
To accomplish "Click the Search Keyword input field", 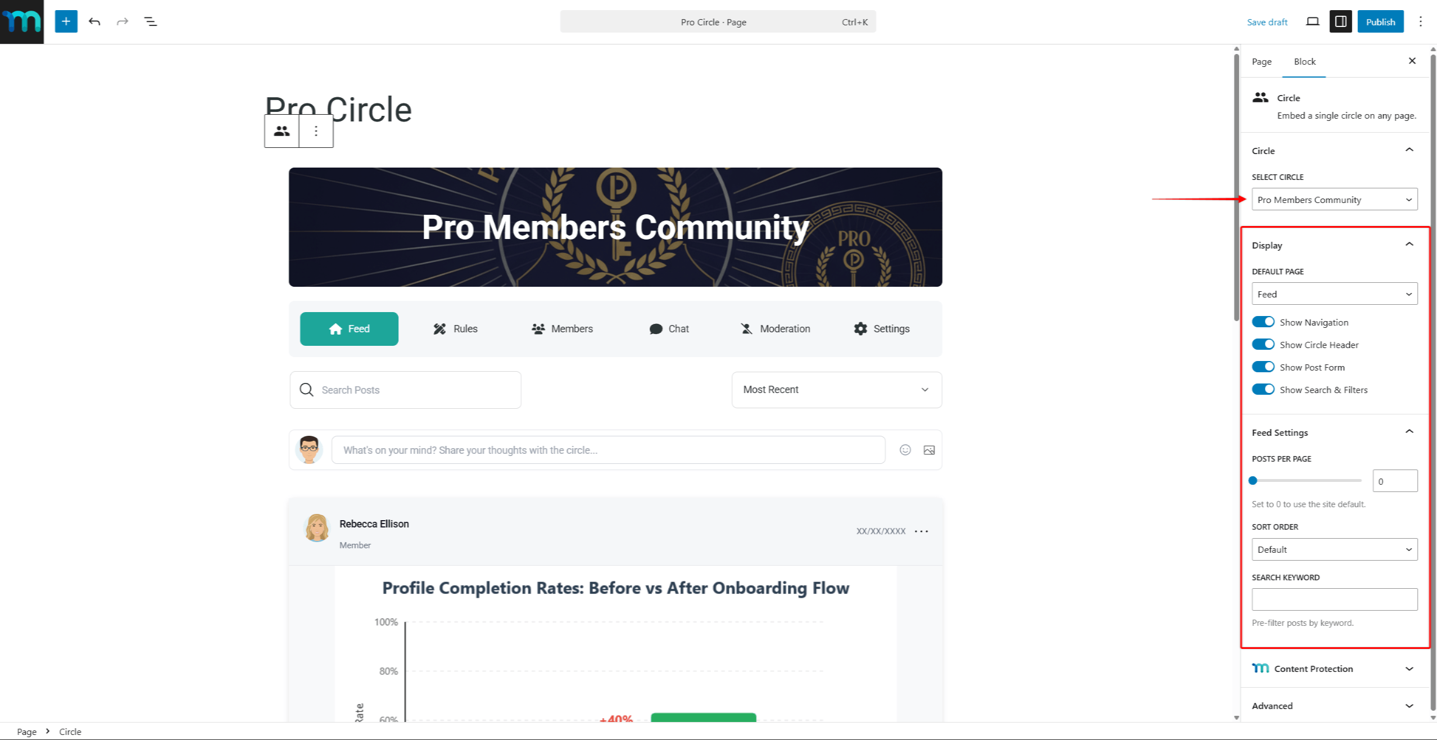I will (x=1334, y=599).
